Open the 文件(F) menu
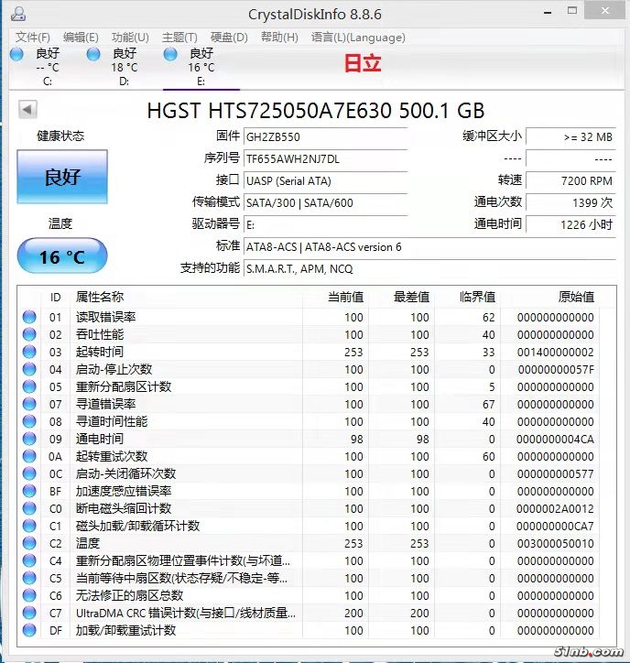 coord(33,38)
